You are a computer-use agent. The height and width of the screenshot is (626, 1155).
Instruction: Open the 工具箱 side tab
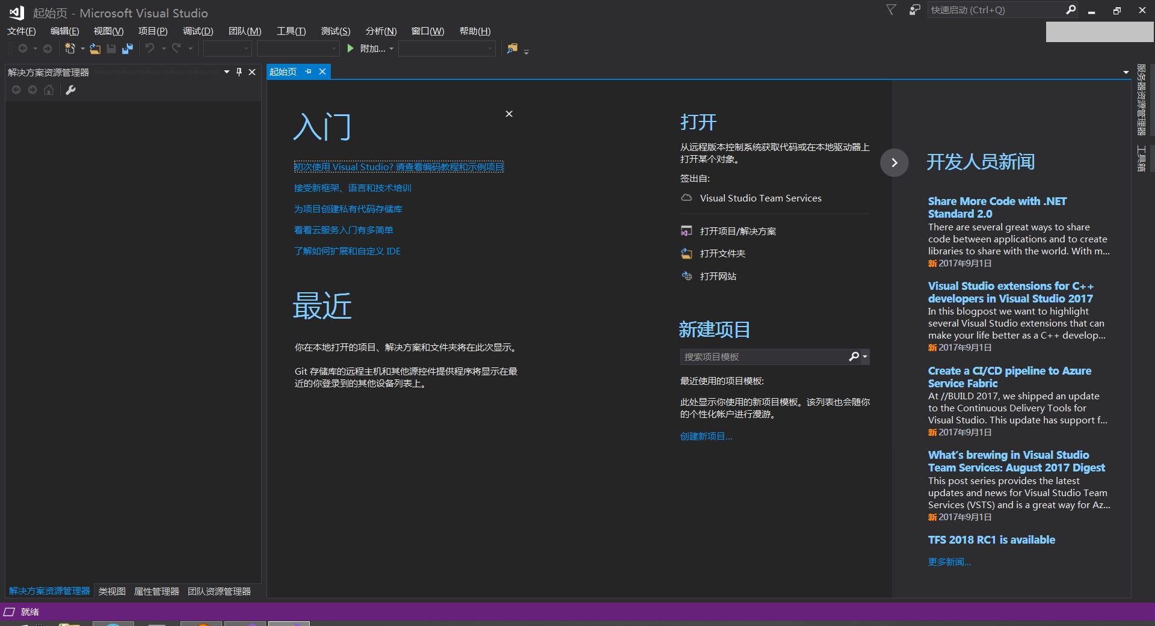point(1141,158)
